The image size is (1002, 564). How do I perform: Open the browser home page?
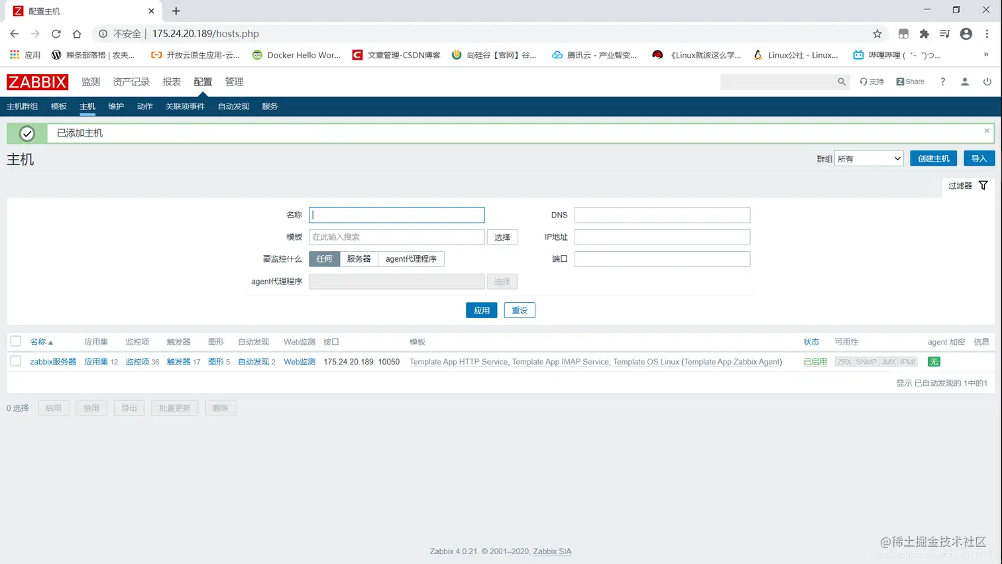(x=77, y=34)
